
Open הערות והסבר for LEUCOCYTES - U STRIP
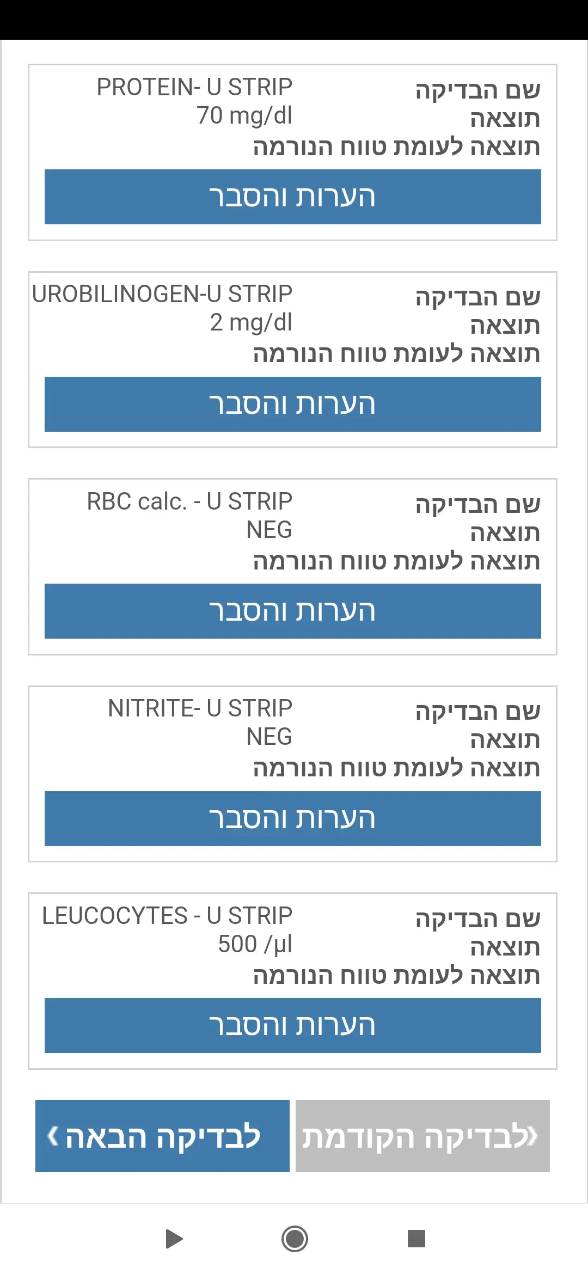tap(293, 1025)
